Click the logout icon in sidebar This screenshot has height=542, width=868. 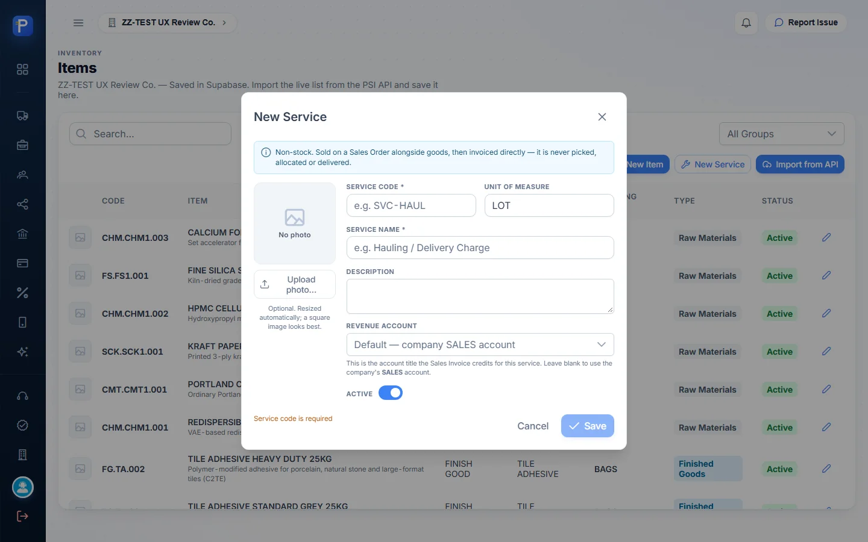point(22,516)
